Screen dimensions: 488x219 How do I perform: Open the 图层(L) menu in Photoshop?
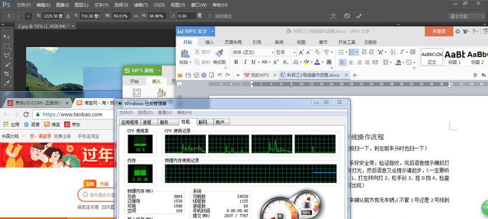[x=82, y=5]
